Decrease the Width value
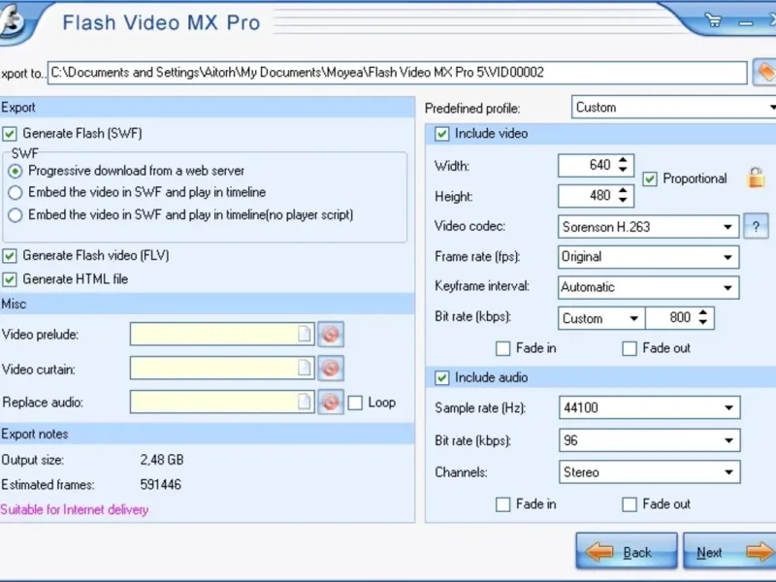Viewport: 776px width, 582px height. tap(623, 171)
